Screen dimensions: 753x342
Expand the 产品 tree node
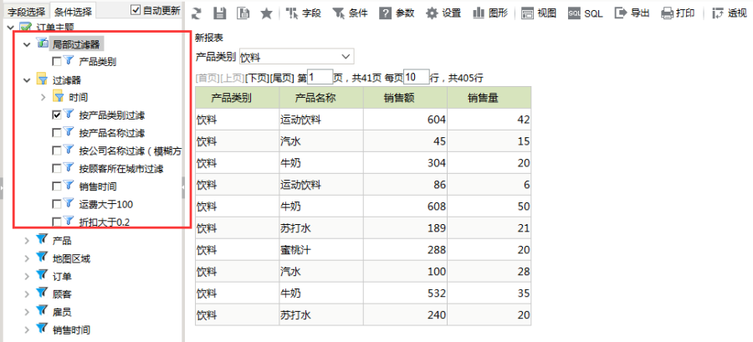tap(27, 240)
